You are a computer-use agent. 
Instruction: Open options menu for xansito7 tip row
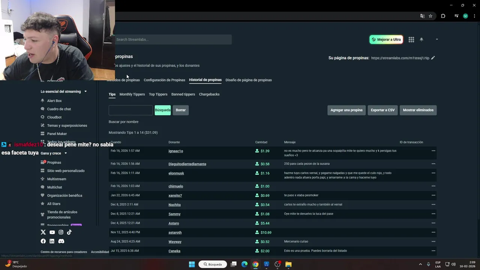coord(433,195)
